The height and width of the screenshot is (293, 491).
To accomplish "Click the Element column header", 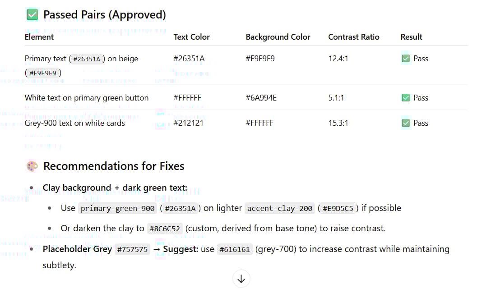I will point(39,37).
